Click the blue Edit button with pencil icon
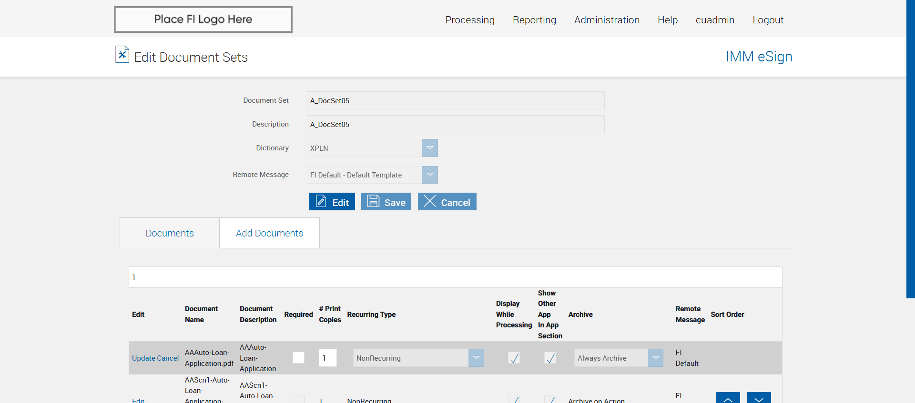Viewport: 915px width, 403px height. 332,202
